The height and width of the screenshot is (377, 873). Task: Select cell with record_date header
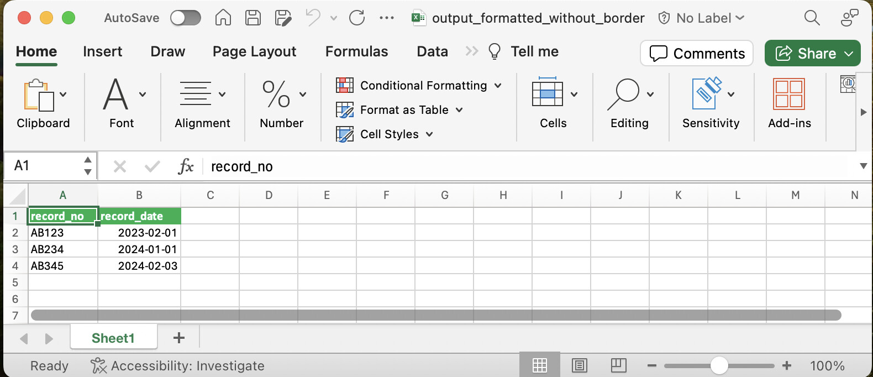click(140, 216)
